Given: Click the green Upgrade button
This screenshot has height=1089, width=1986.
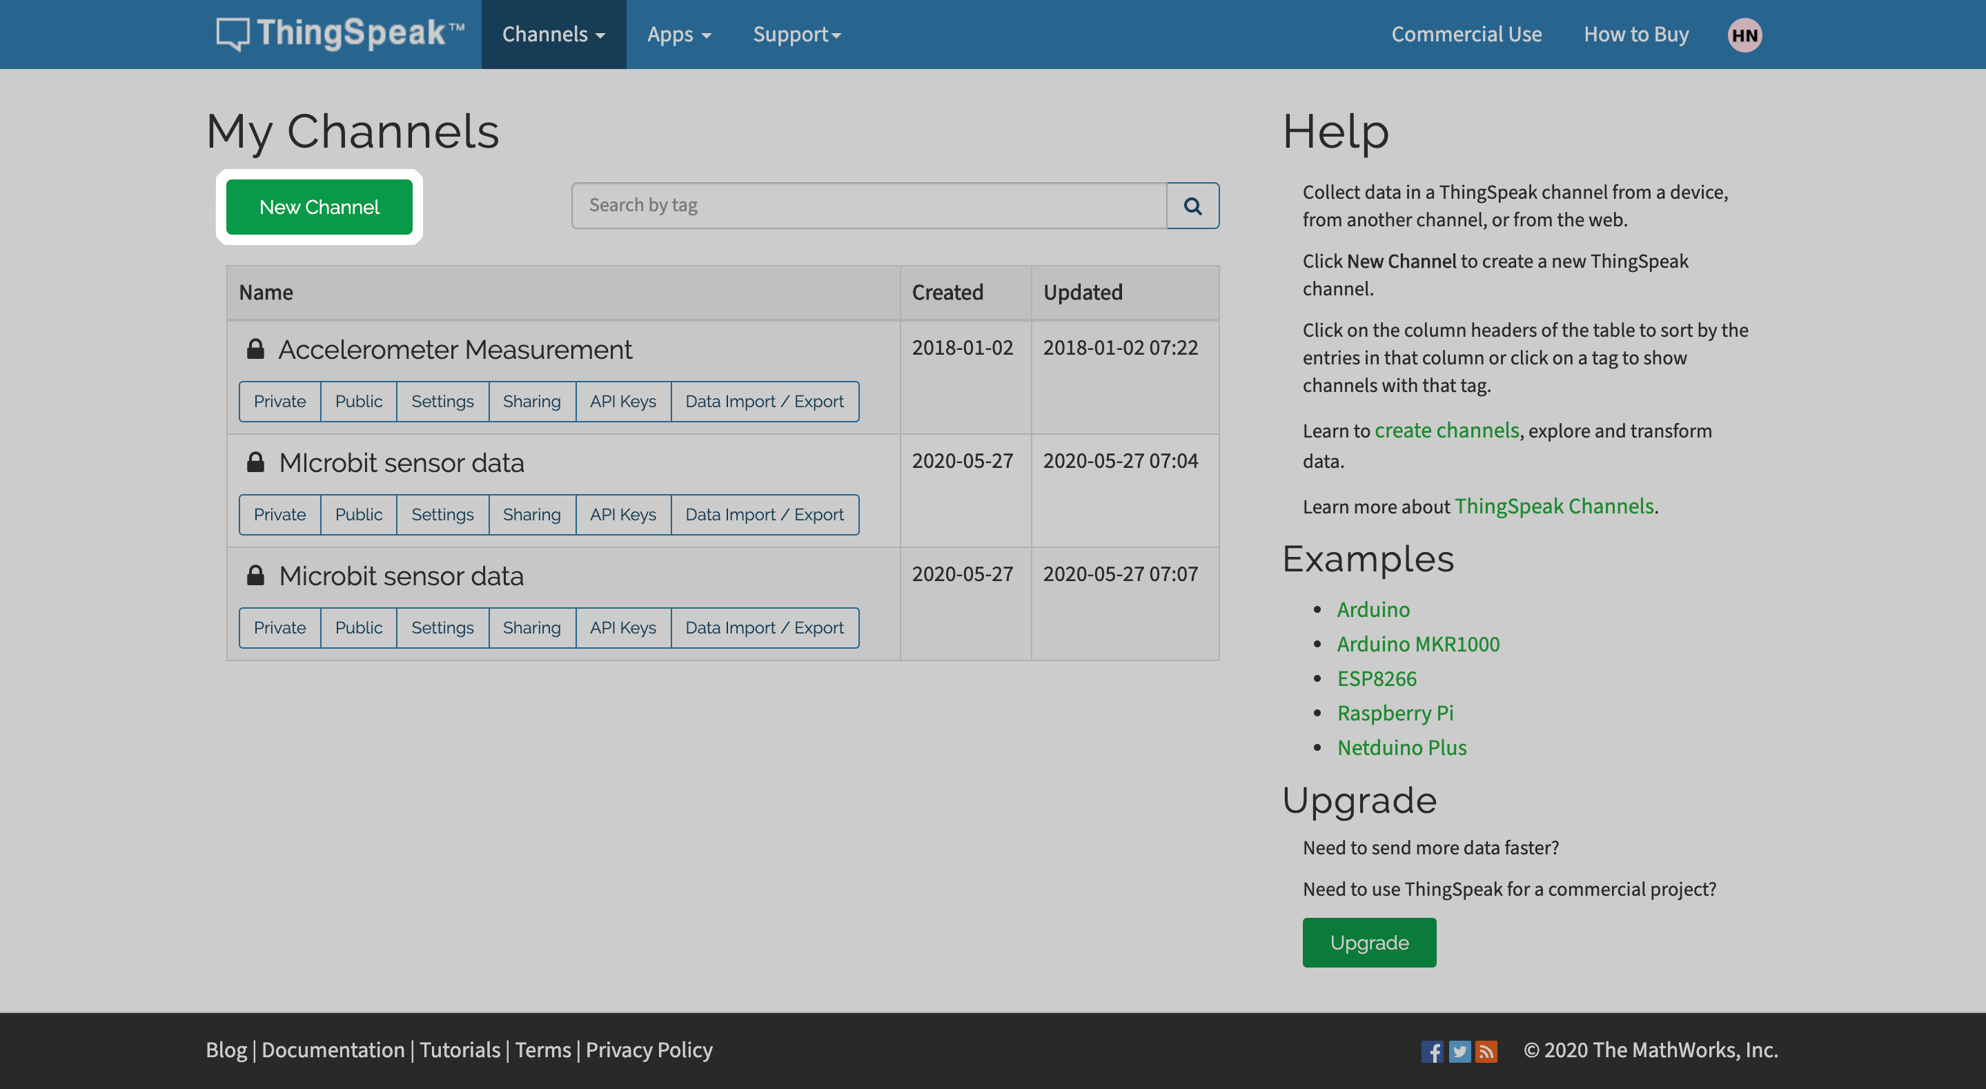Looking at the screenshot, I should [x=1368, y=943].
